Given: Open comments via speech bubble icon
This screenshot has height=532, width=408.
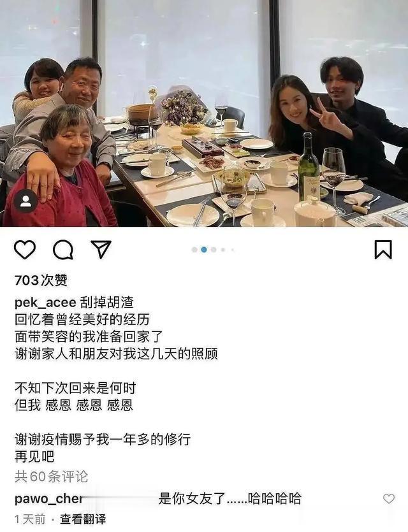Looking at the screenshot, I should pyautogui.click(x=63, y=250).
